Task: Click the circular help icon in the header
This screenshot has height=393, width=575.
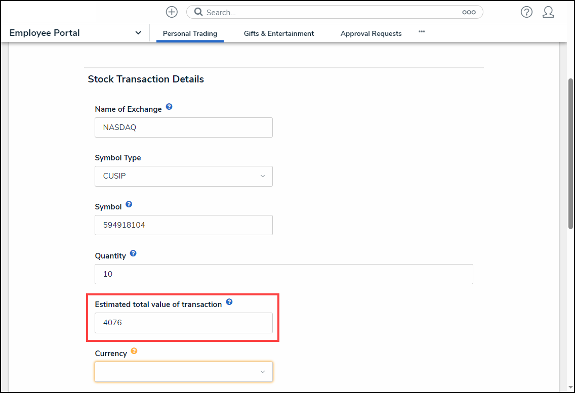Action: [526, 12]
